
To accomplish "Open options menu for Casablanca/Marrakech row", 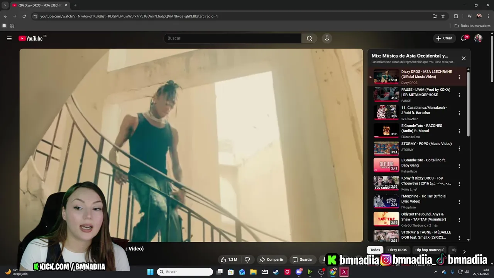I will pyautogui.click(x=459, y=113).
